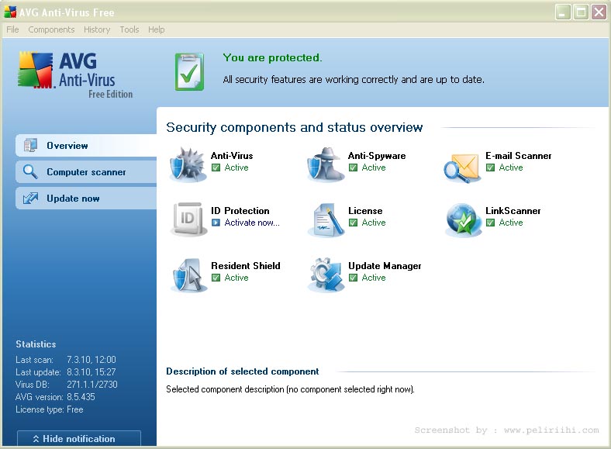Screen dimensions: 611x449
Task: Click the Overview sidebar page icon
Action: click(x=30, y=145)
